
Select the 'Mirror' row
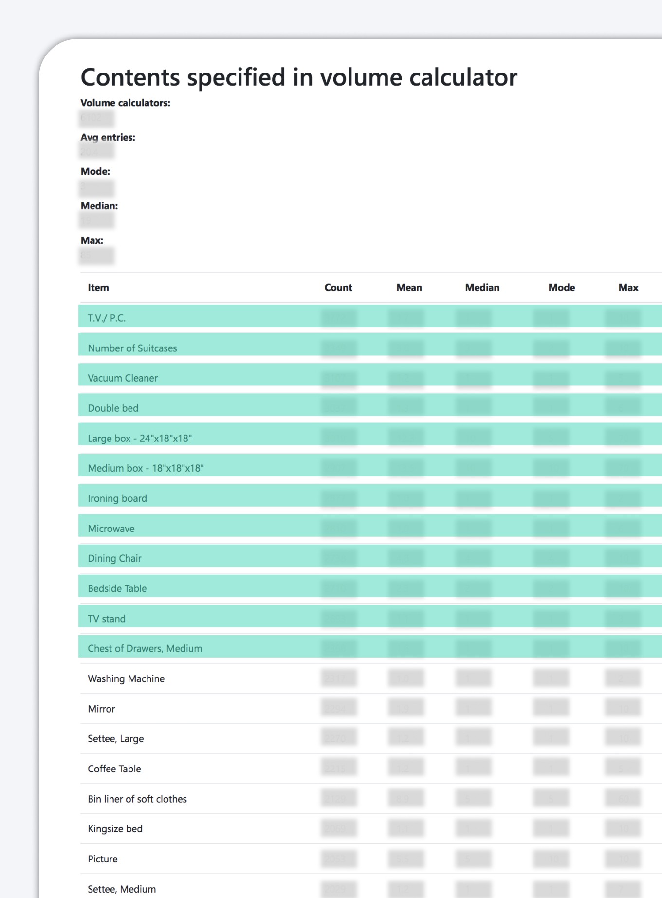pos(370,709)
